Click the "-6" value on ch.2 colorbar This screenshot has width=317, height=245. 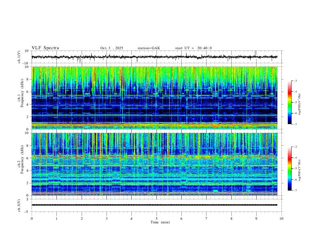click(295, 179)
